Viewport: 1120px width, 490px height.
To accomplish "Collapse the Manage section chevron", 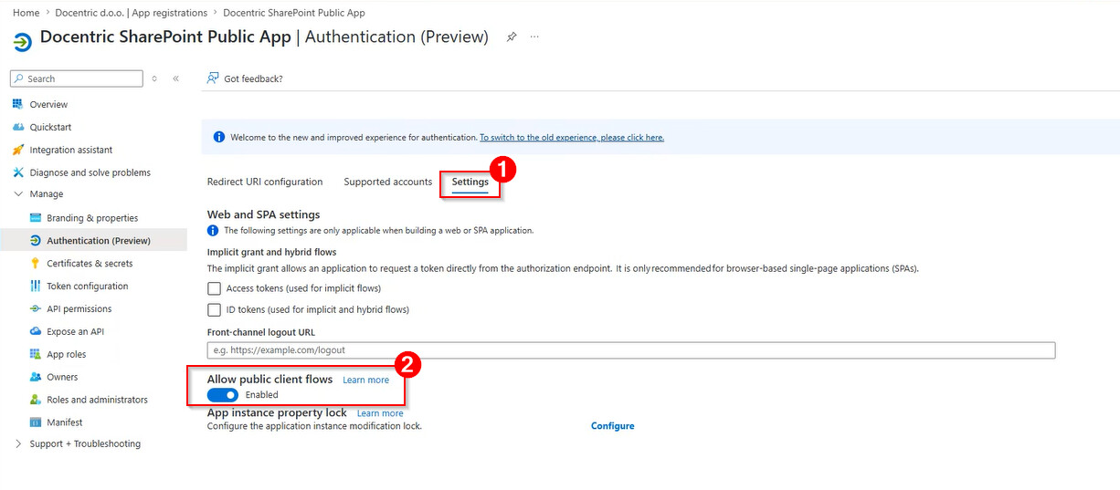I will point(18,194).
